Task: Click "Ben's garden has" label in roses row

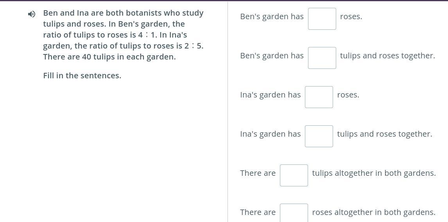Action: point(272,16)
